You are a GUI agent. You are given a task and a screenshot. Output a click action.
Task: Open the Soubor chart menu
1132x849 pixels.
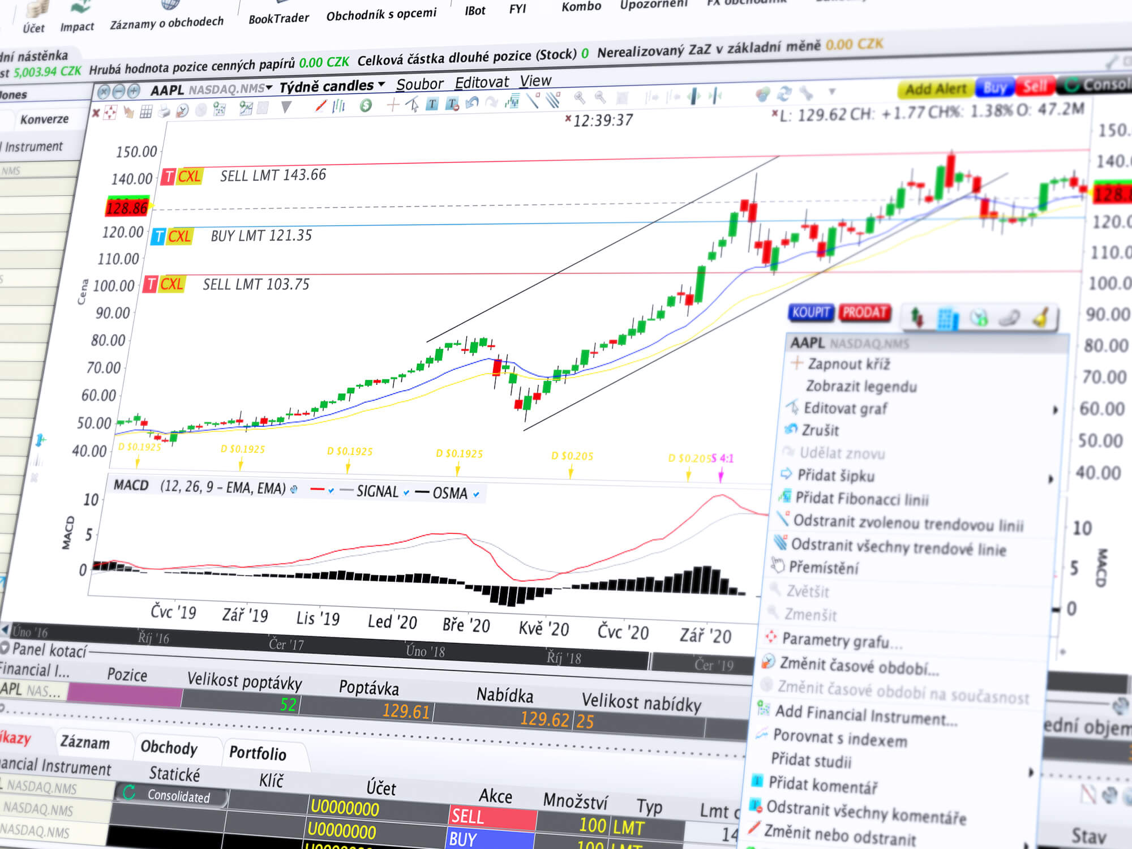pyautogui.click(x=419, y=84)
